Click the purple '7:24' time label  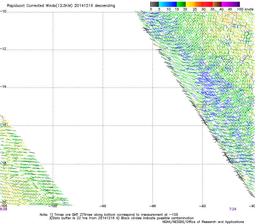click(x=233, y=209)
